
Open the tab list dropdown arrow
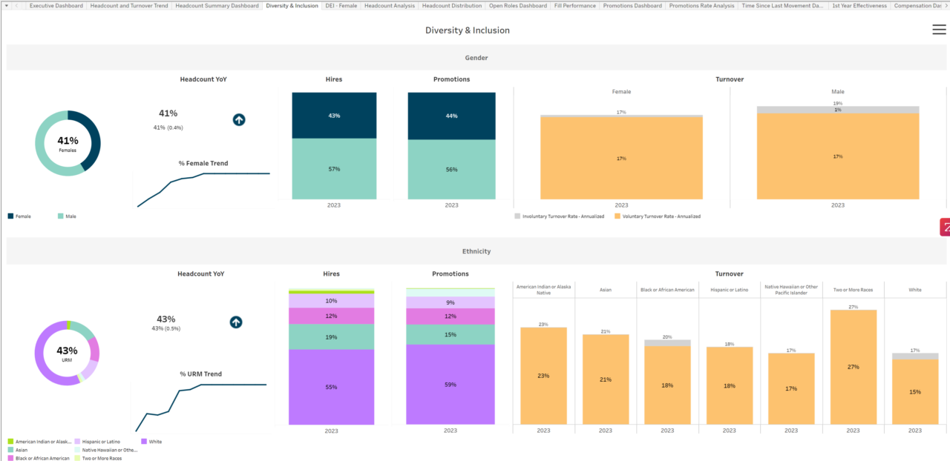pyautogui.click(x=7, y=5)
